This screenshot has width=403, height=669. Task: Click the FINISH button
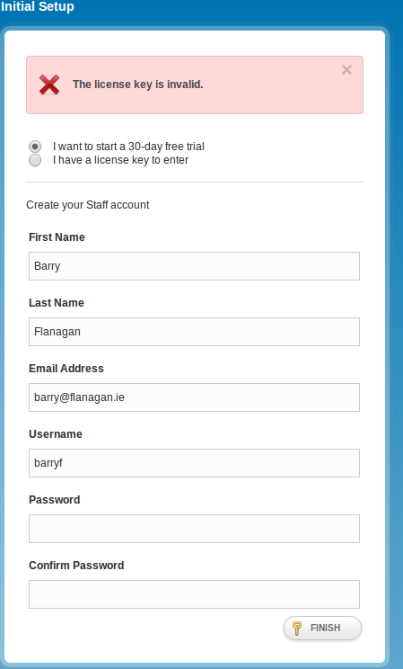coord(322,628)
